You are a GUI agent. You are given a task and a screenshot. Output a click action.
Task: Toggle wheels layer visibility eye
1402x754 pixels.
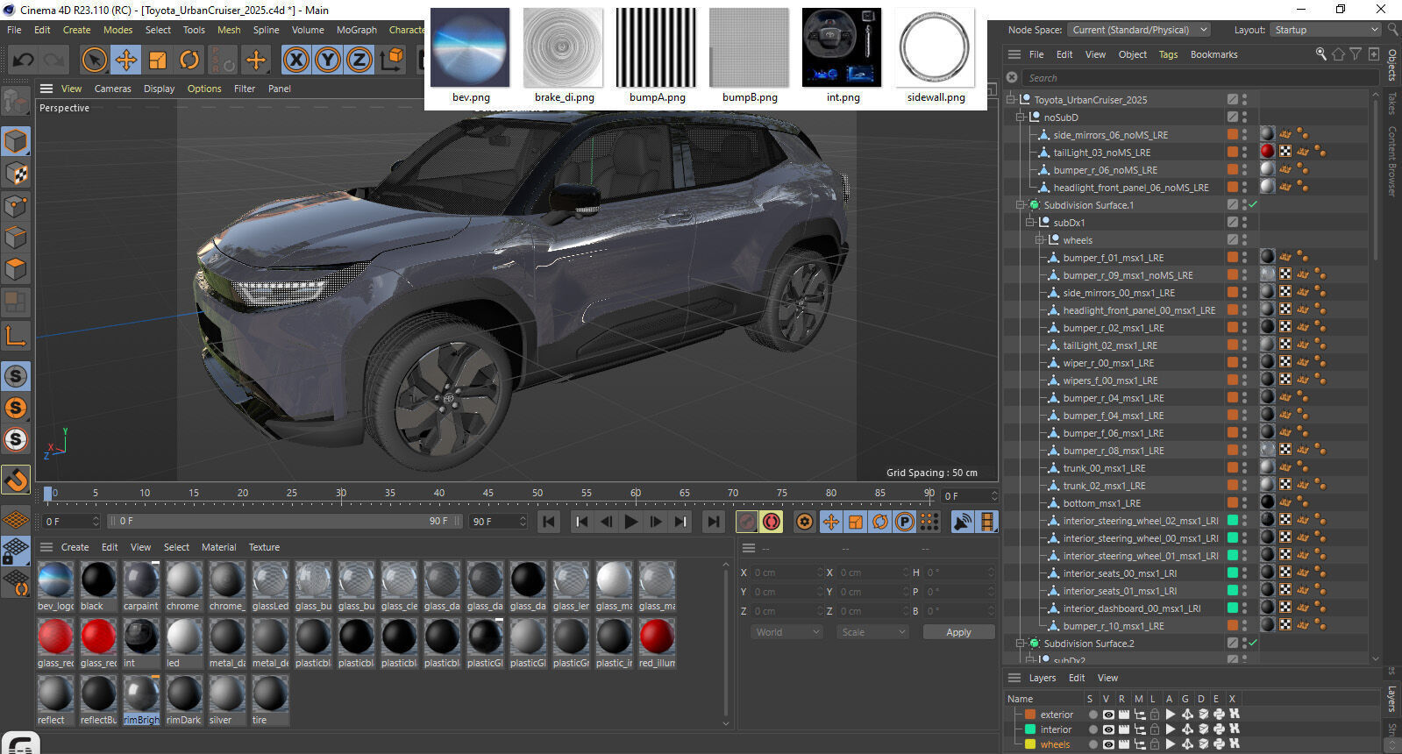pyautogui.click(x=1108, y=744)
